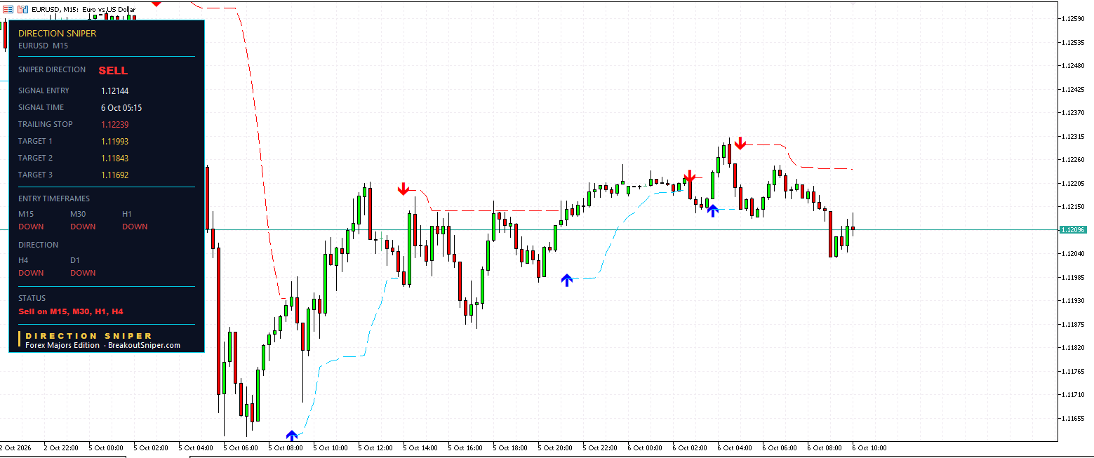Click the '6 Oct 06:00' time axis label
Screen dimensions: 1094x458
[x=780, y=447]
